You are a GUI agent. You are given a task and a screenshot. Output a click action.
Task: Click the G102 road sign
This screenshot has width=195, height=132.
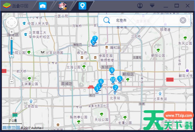[170, 80]
